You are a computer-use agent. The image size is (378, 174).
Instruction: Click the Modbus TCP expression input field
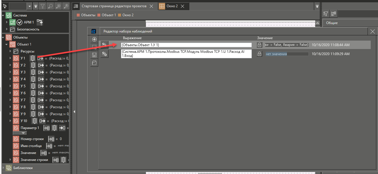[186, 54]
